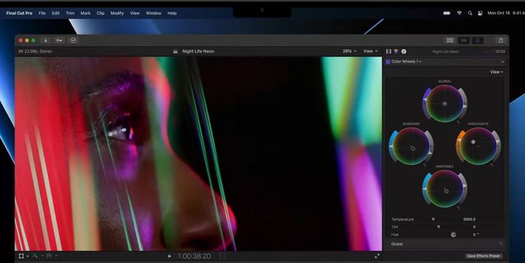Toggle the Inspector panel icon in toolbar
This screenshot has width=525, height=263.
478,40
